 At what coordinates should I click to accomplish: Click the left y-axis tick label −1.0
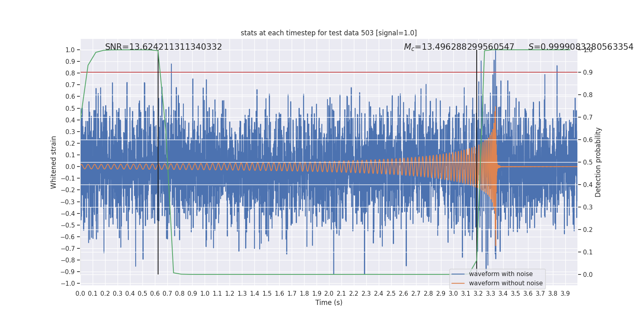click(67, 283)
